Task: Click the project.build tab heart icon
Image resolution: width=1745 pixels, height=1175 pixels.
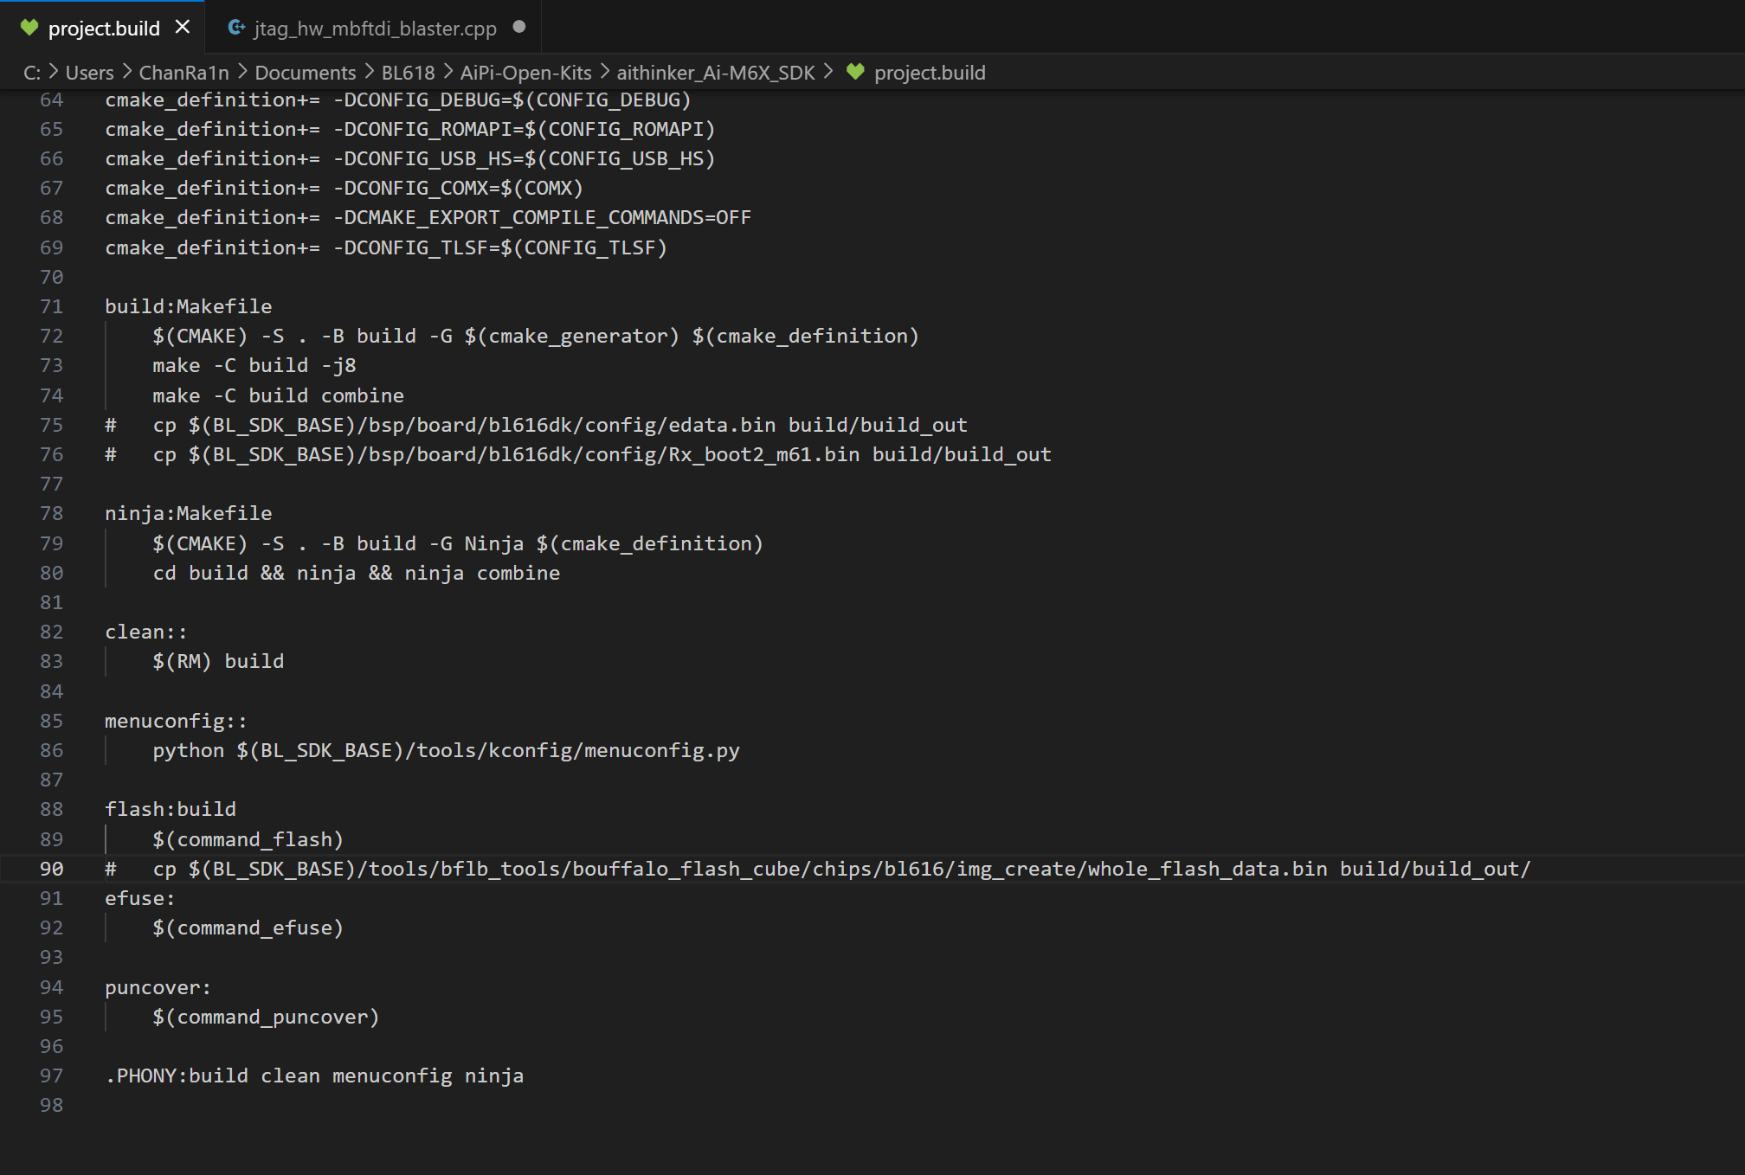Action: pyautogui.click(x=29, y=28)
